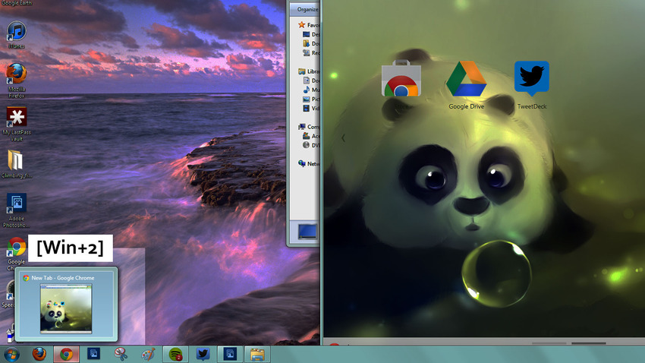The height and width of the screenshot is (363, 645).
Task: Click the dark blue taskbar icon between TweetDeck and Explorer
Action: coord(230,354)
